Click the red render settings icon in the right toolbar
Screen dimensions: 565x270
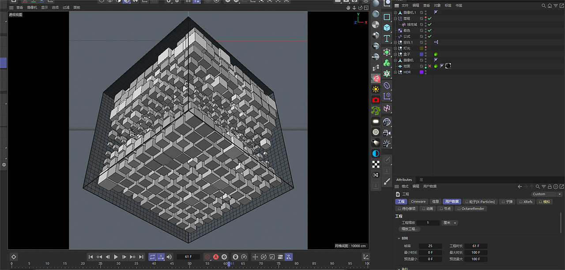[x=376, y=100]
